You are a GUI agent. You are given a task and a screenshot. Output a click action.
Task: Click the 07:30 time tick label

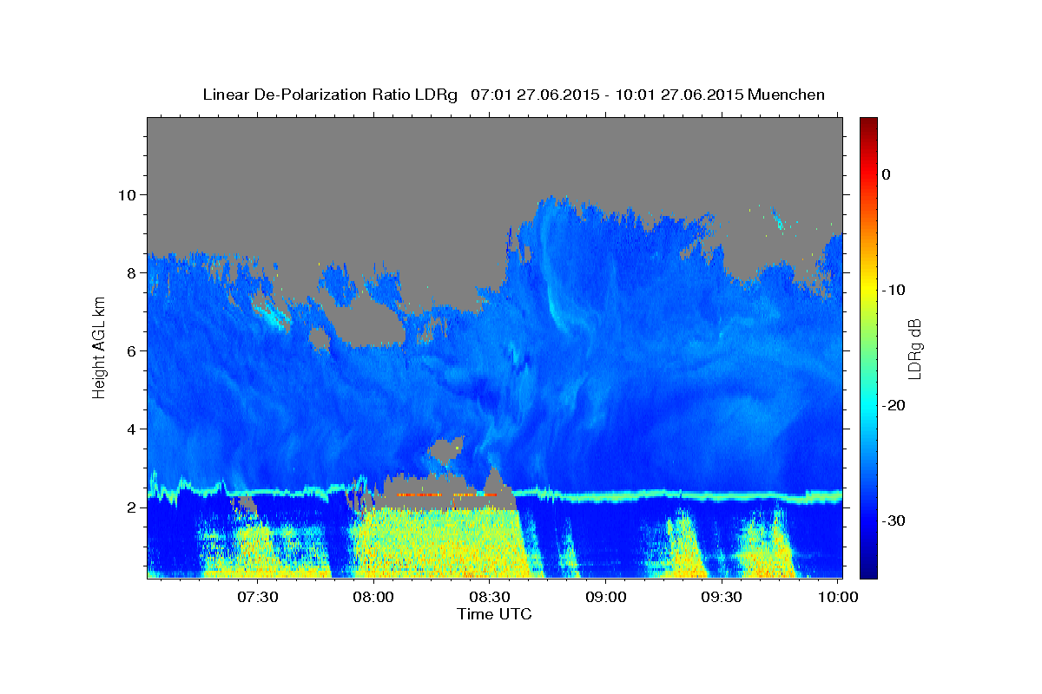pos(258,597)
